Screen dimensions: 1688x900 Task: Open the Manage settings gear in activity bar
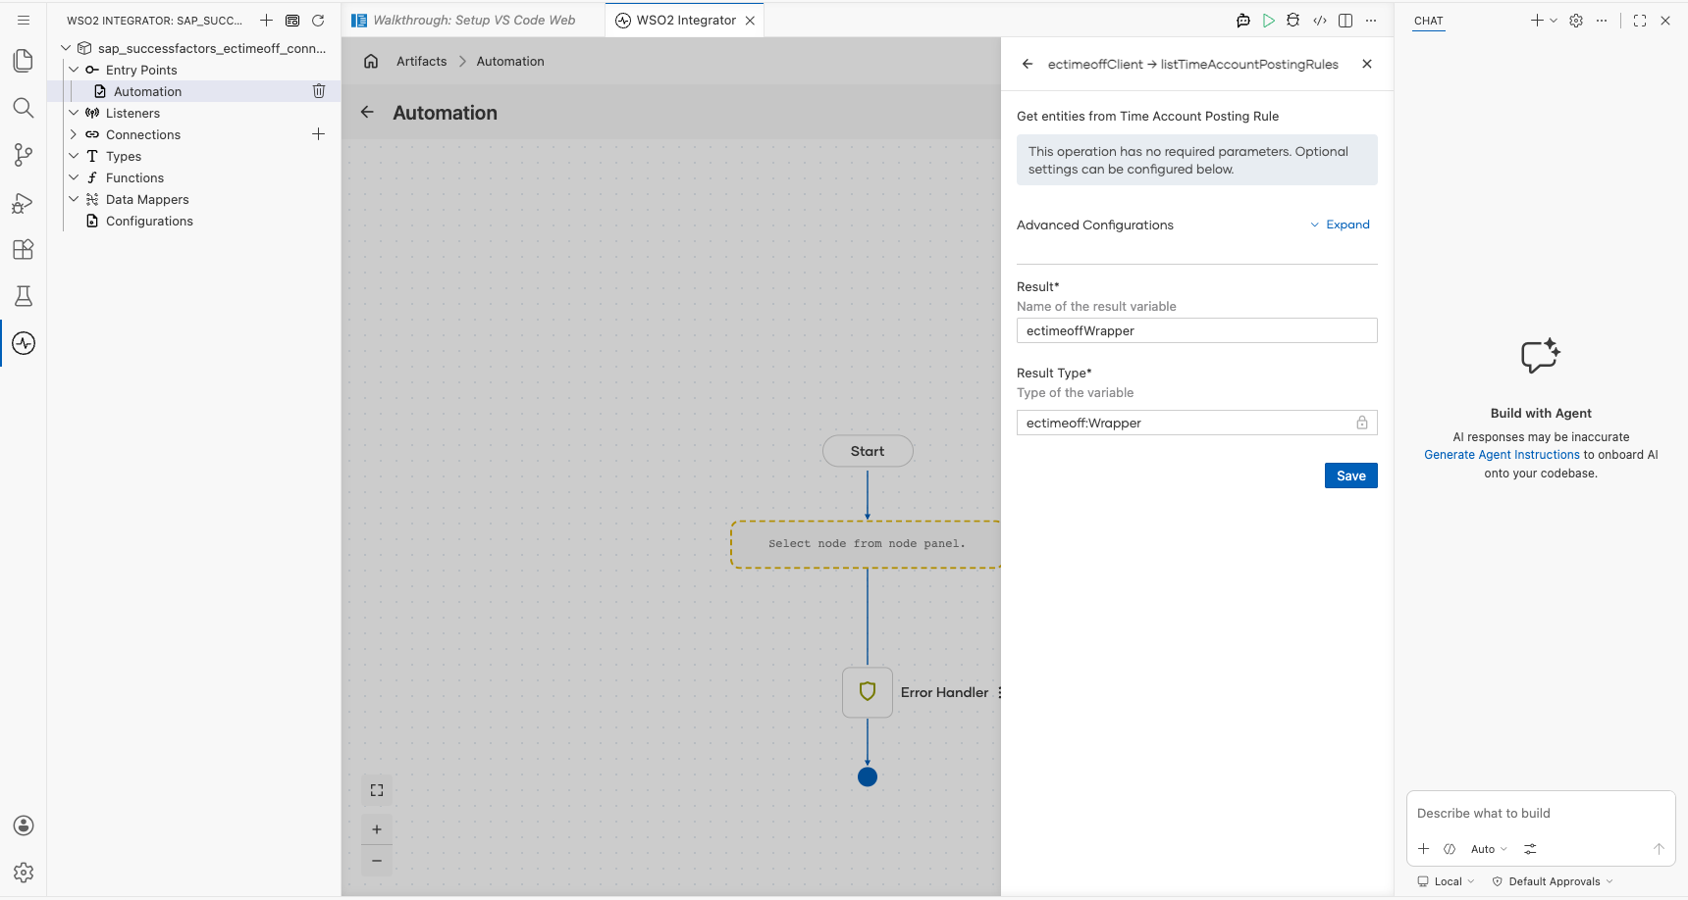coord(24,873)
